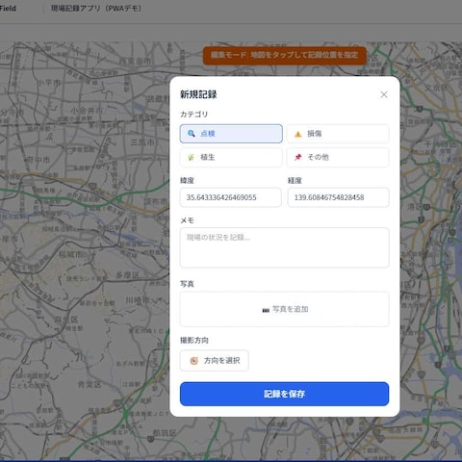
Task: Click into the メモ text area
Action: pyautogui.click(x=284, y=247)
